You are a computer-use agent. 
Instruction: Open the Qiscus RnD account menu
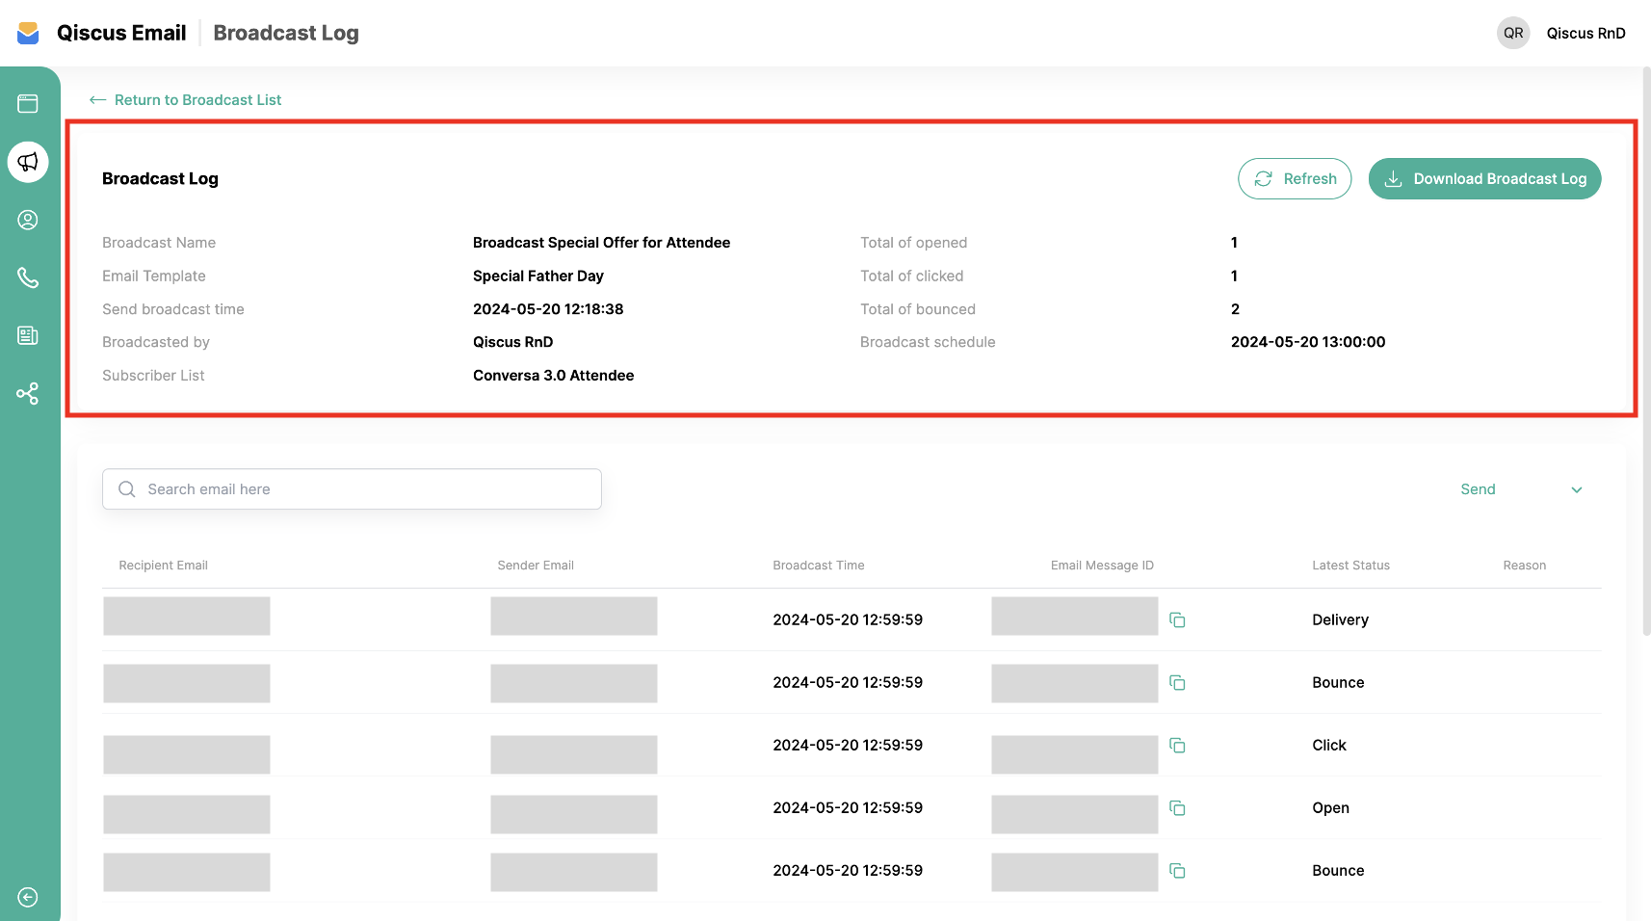(1585, 33)
